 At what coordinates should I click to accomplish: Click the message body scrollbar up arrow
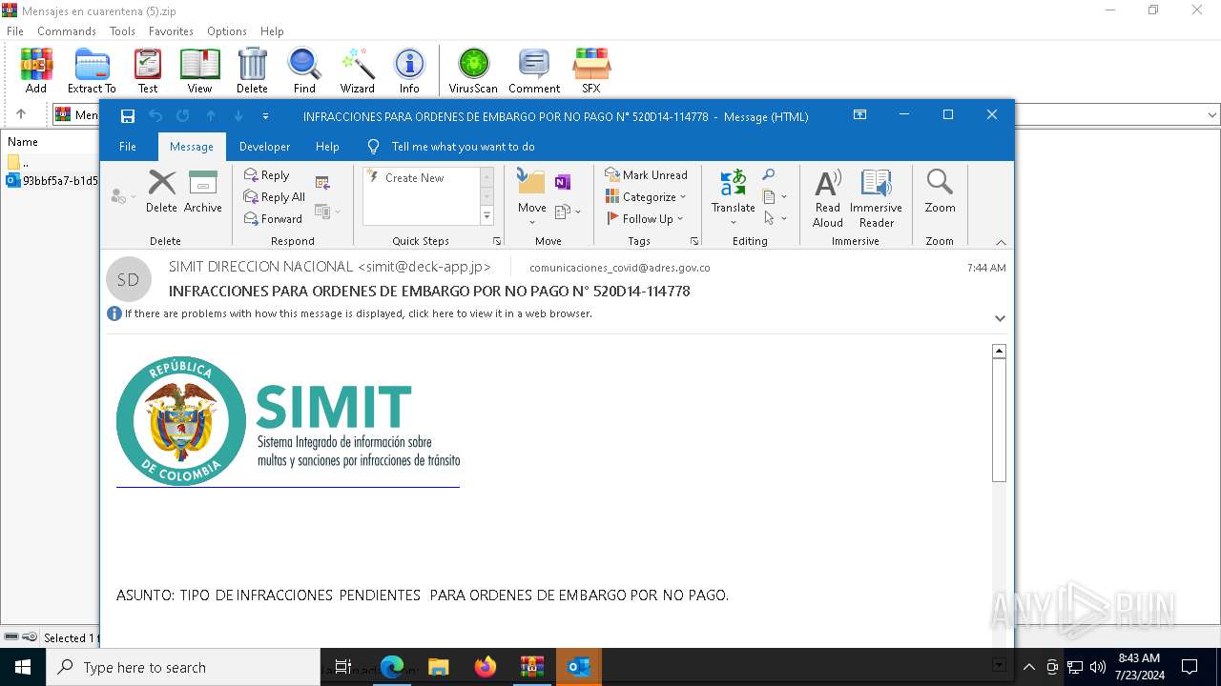point(999,351)
